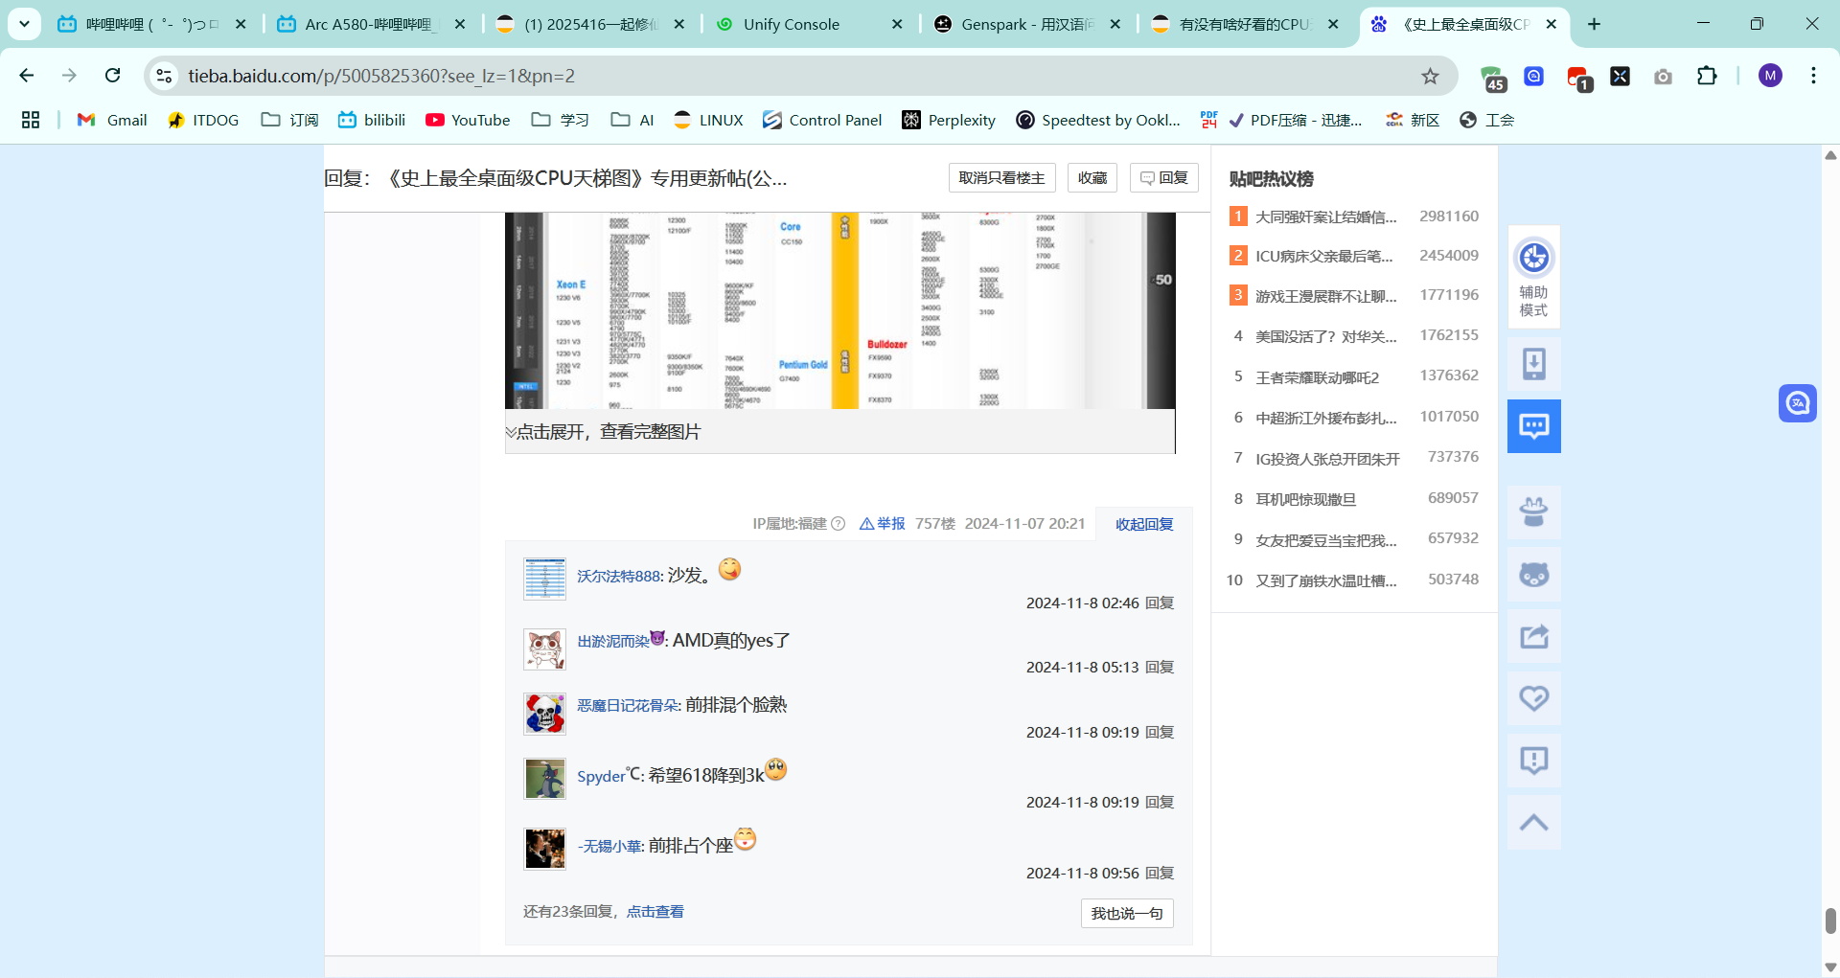1840x978 pixels.
Task: Click the share arrow icon in sidebar
Action: (1533, 636)
